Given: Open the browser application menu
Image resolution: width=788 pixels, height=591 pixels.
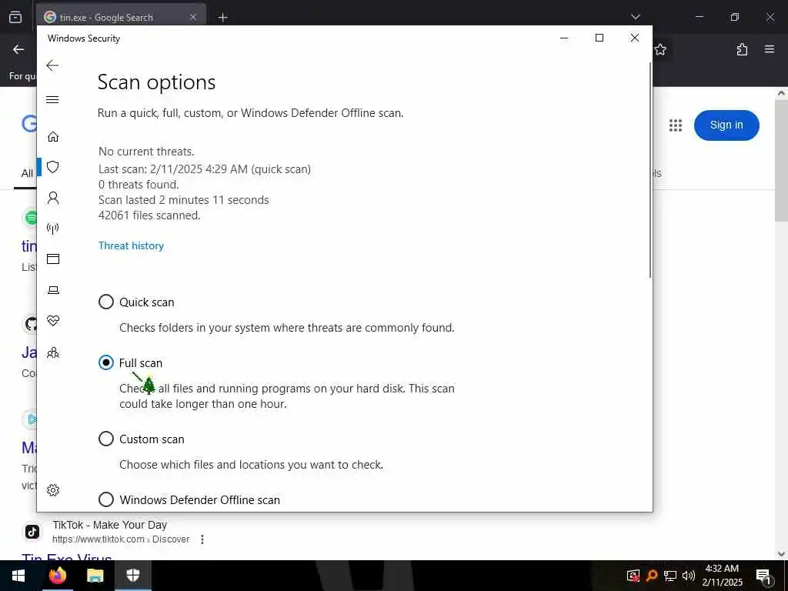Looking at the screenshot, I should click(770, 49).
